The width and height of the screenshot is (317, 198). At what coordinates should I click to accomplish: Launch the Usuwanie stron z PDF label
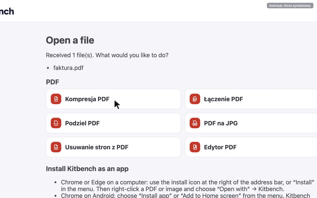(97, 147)
